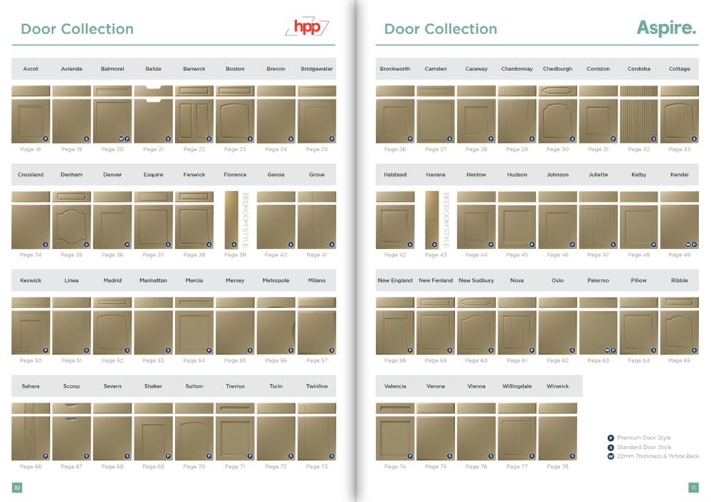711x502 pixels.
Task: Click the Manhattan door name label
Action: tap(153, 280)
